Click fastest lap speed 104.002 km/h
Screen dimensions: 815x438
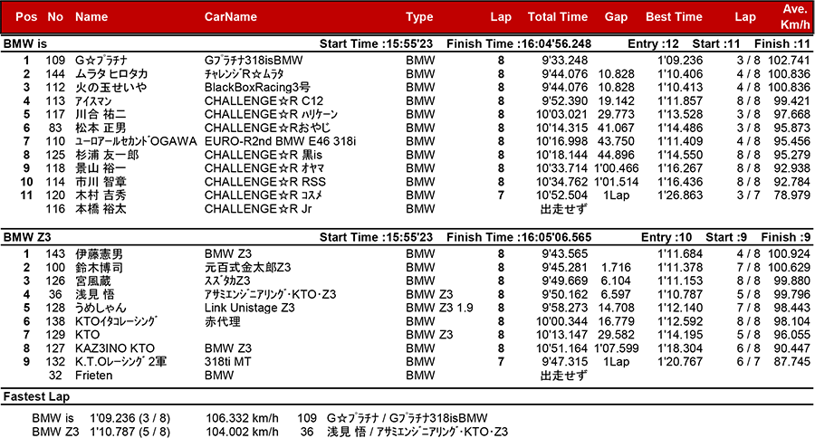click(242, 432)
